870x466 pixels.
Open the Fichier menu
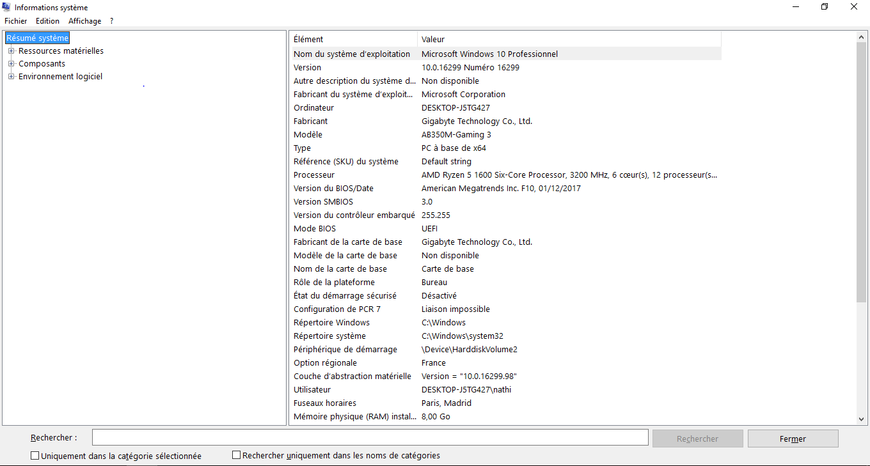point(16,21)
